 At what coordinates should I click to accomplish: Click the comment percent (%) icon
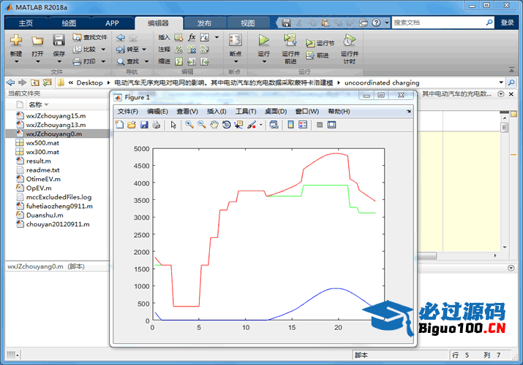click(179, 50)
